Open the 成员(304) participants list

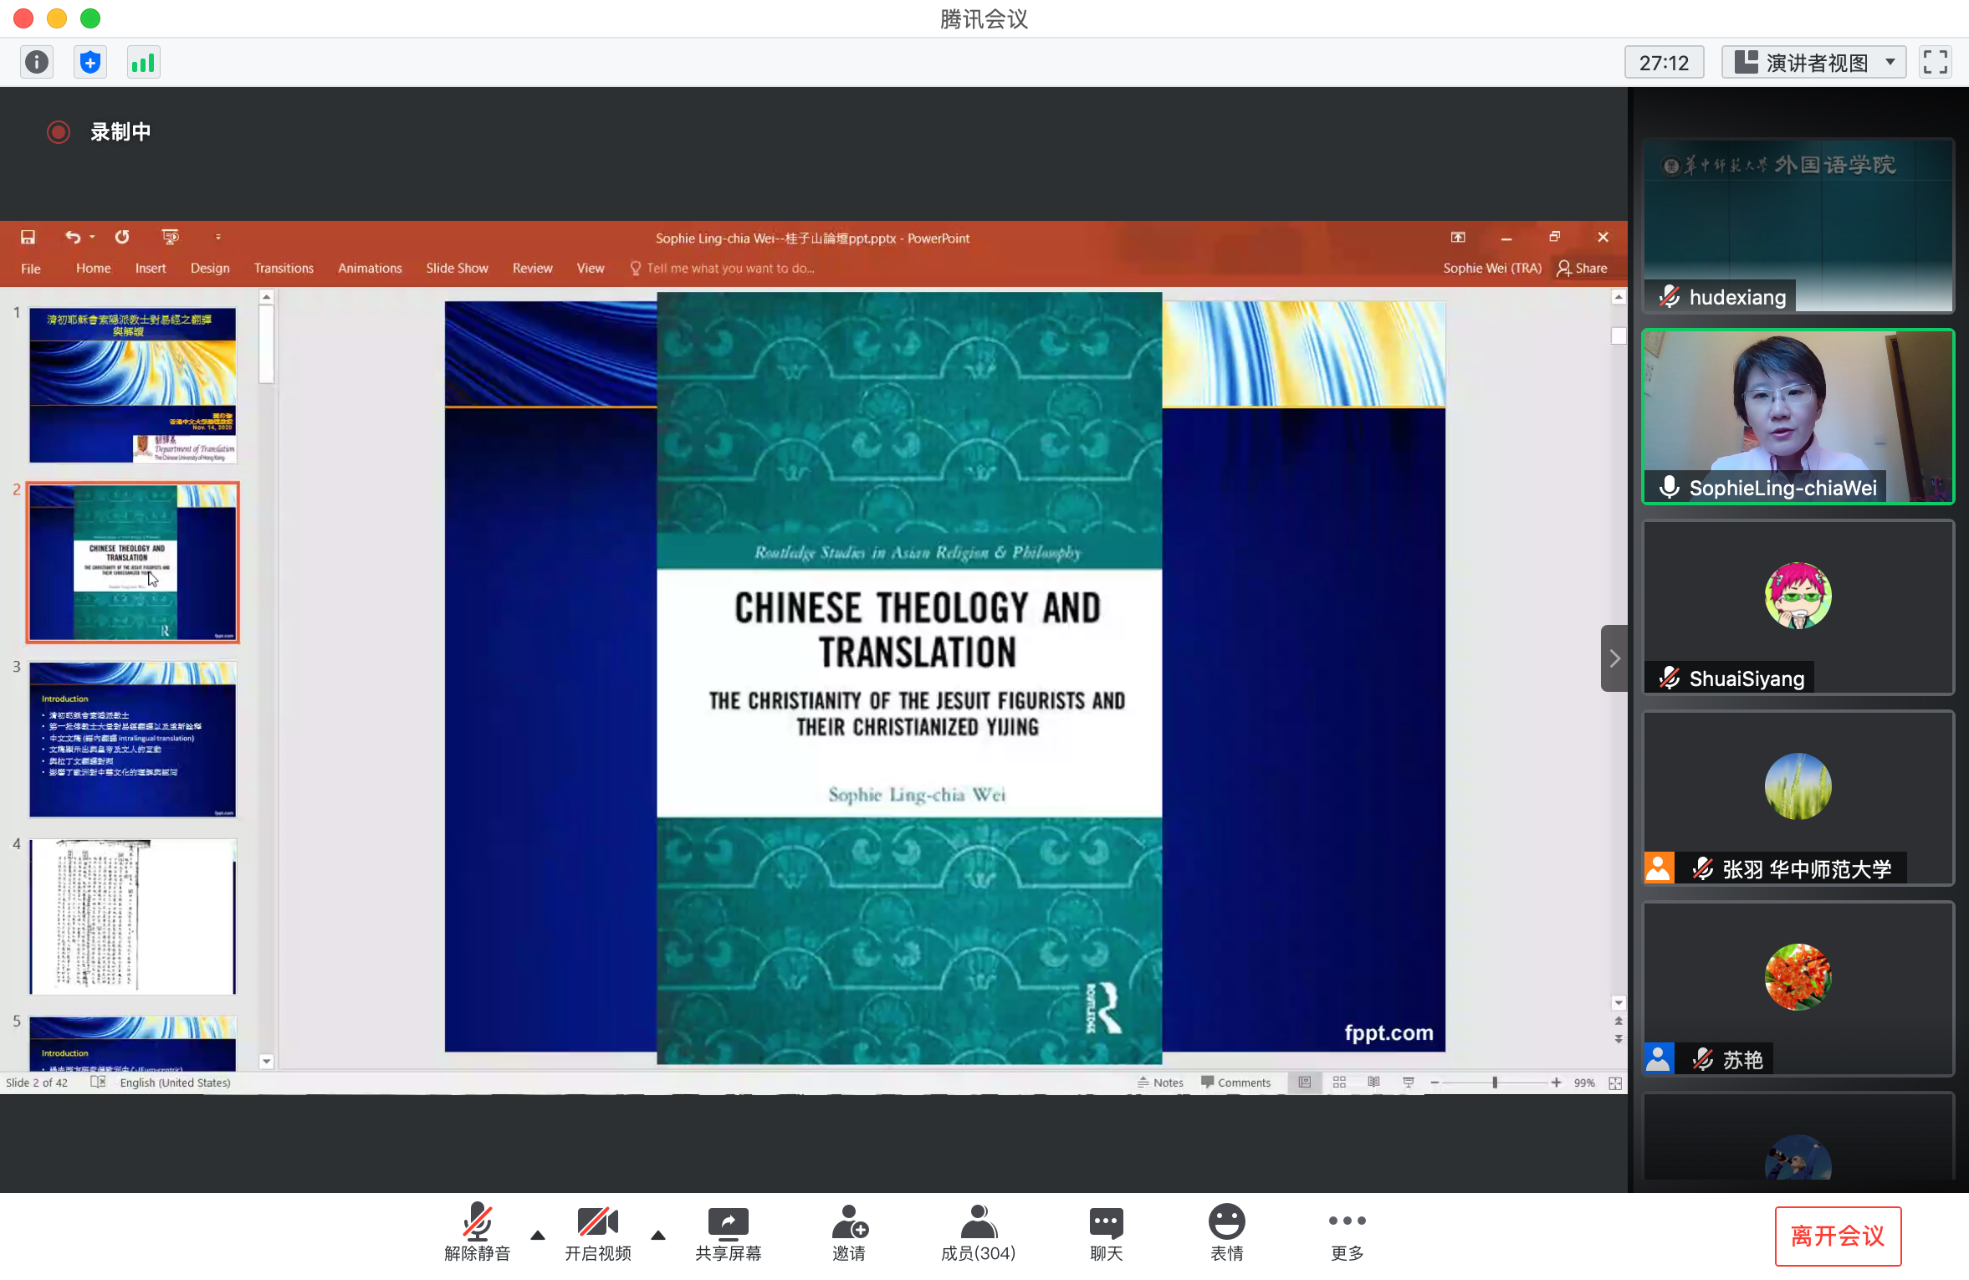click(x=978, y=1232)
